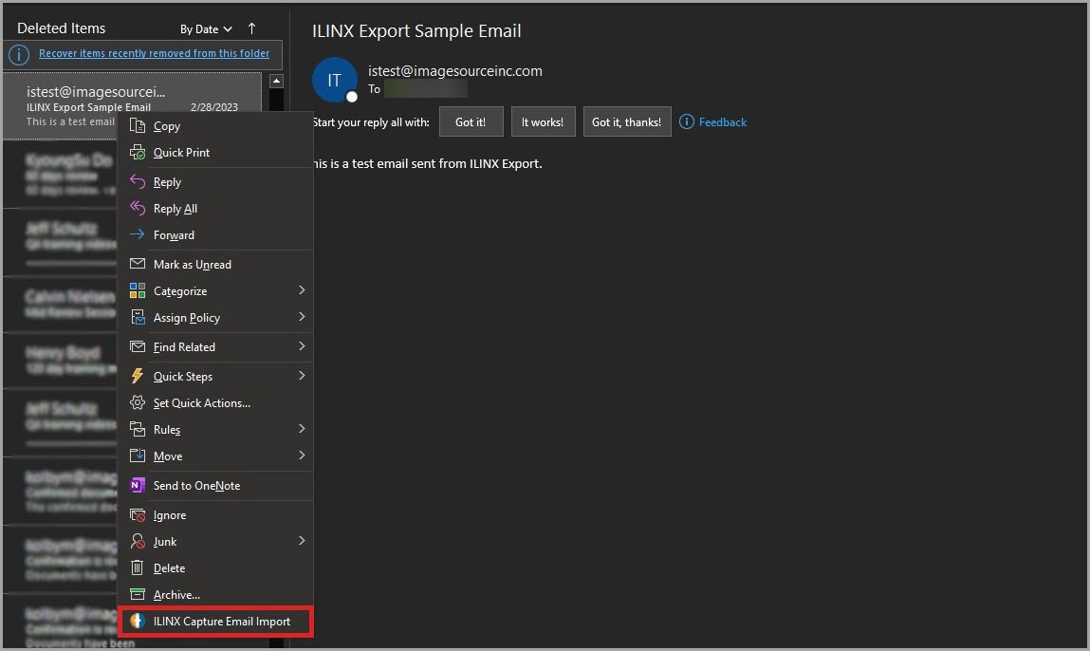Expand the Junk submenu arrow
Image resolution: width=1090 pixels, height=651 pixels.
pos(302,540)
